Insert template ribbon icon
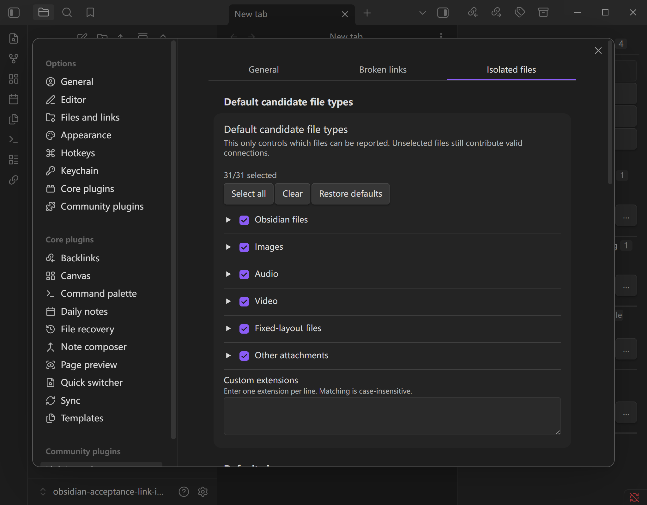The width and height of the screenshot is (647, 505). tap(14, 119)
